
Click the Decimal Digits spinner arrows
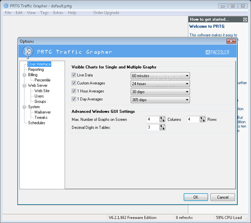[162, 127]
